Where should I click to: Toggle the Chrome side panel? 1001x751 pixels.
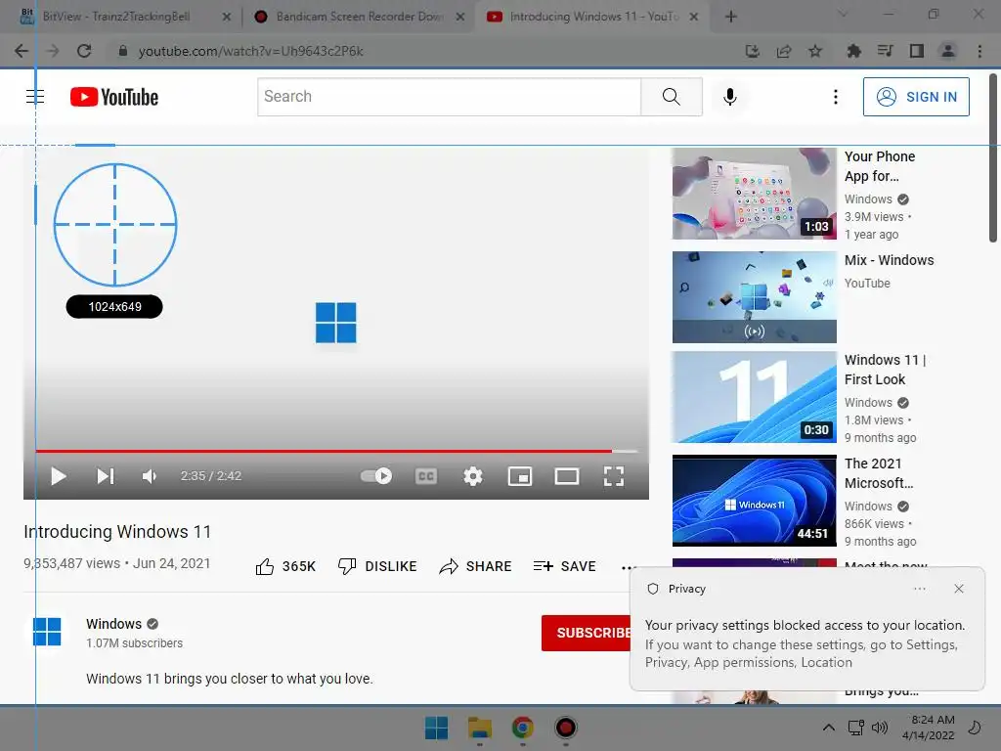pyautogui.click(x=917, y=51)
